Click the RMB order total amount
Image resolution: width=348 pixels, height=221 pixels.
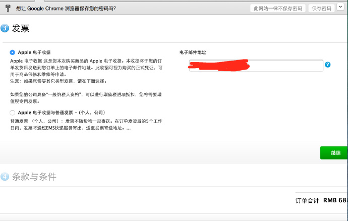point(335,200)
